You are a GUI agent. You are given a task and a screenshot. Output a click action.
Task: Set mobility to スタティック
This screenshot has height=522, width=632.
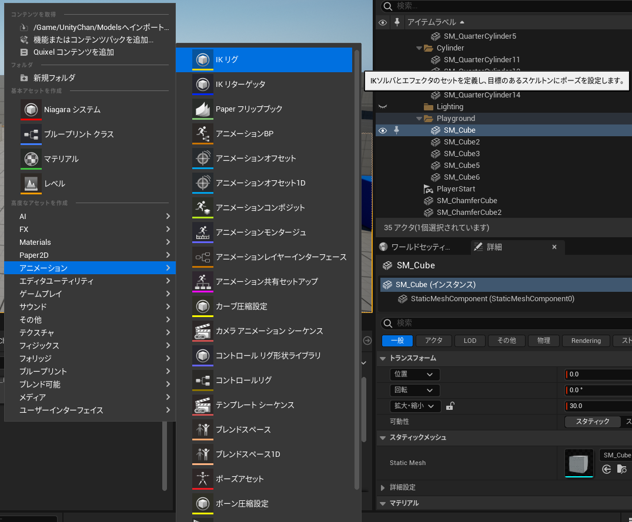pos(593,422)
